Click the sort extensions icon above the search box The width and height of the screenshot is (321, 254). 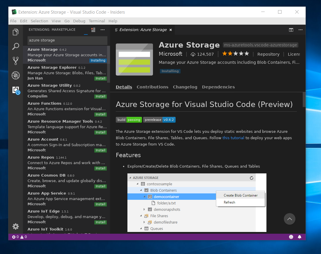(x=93, y=30)
